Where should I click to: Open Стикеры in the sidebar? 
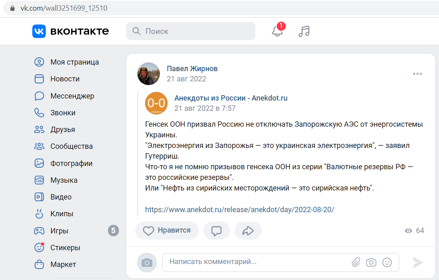point(65,248)
